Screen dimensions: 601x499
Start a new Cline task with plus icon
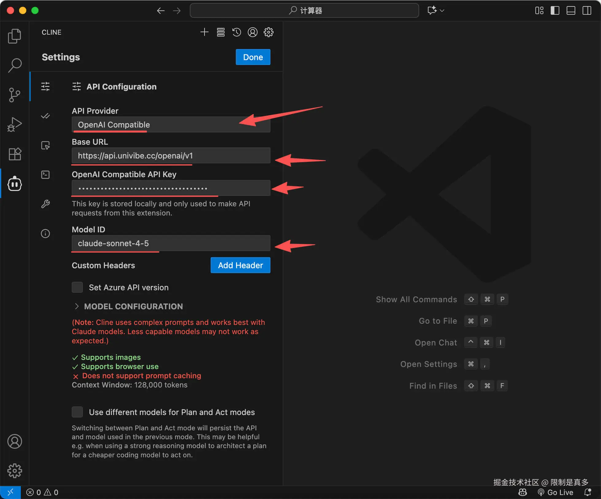coord(204,32)
